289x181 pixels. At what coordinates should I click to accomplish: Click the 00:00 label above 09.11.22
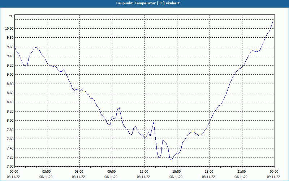tap(274, 172)
